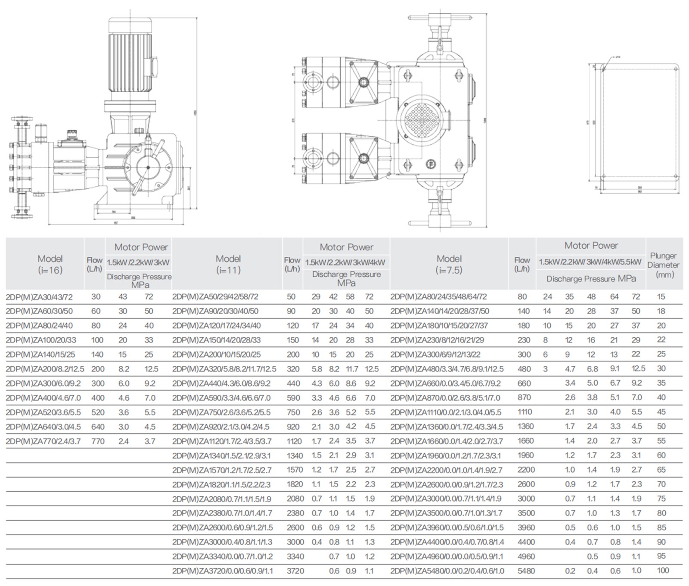This screenshot has height=586, width=689.
Task: Select the Model (i=11) column header
Action: tap(228, 264)
